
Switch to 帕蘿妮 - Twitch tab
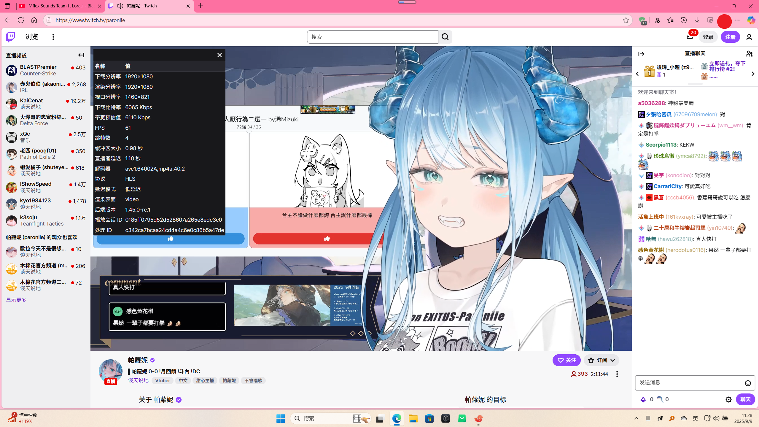coord(150,6)
